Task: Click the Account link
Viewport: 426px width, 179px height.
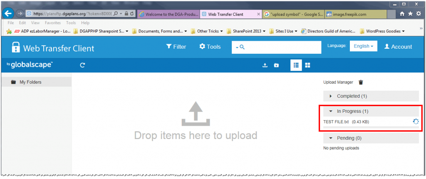Action: click(398, 47)
